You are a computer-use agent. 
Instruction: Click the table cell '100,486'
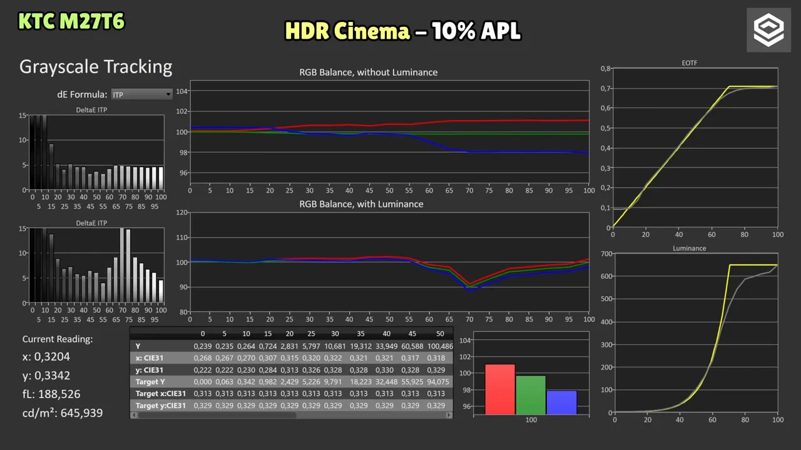tap(440, 346)
